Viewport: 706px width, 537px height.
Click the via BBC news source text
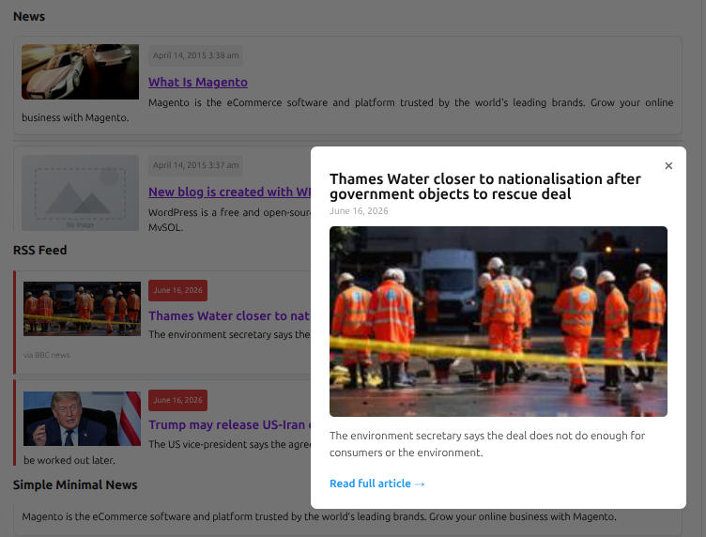coord(46,355)
